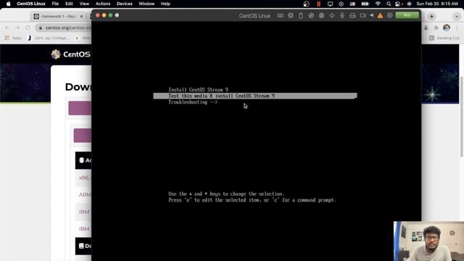The width and height of the screenshot is (464, 261).
Task: Click the screen mirroring icon in menu bar
Action: pos(331,4)
